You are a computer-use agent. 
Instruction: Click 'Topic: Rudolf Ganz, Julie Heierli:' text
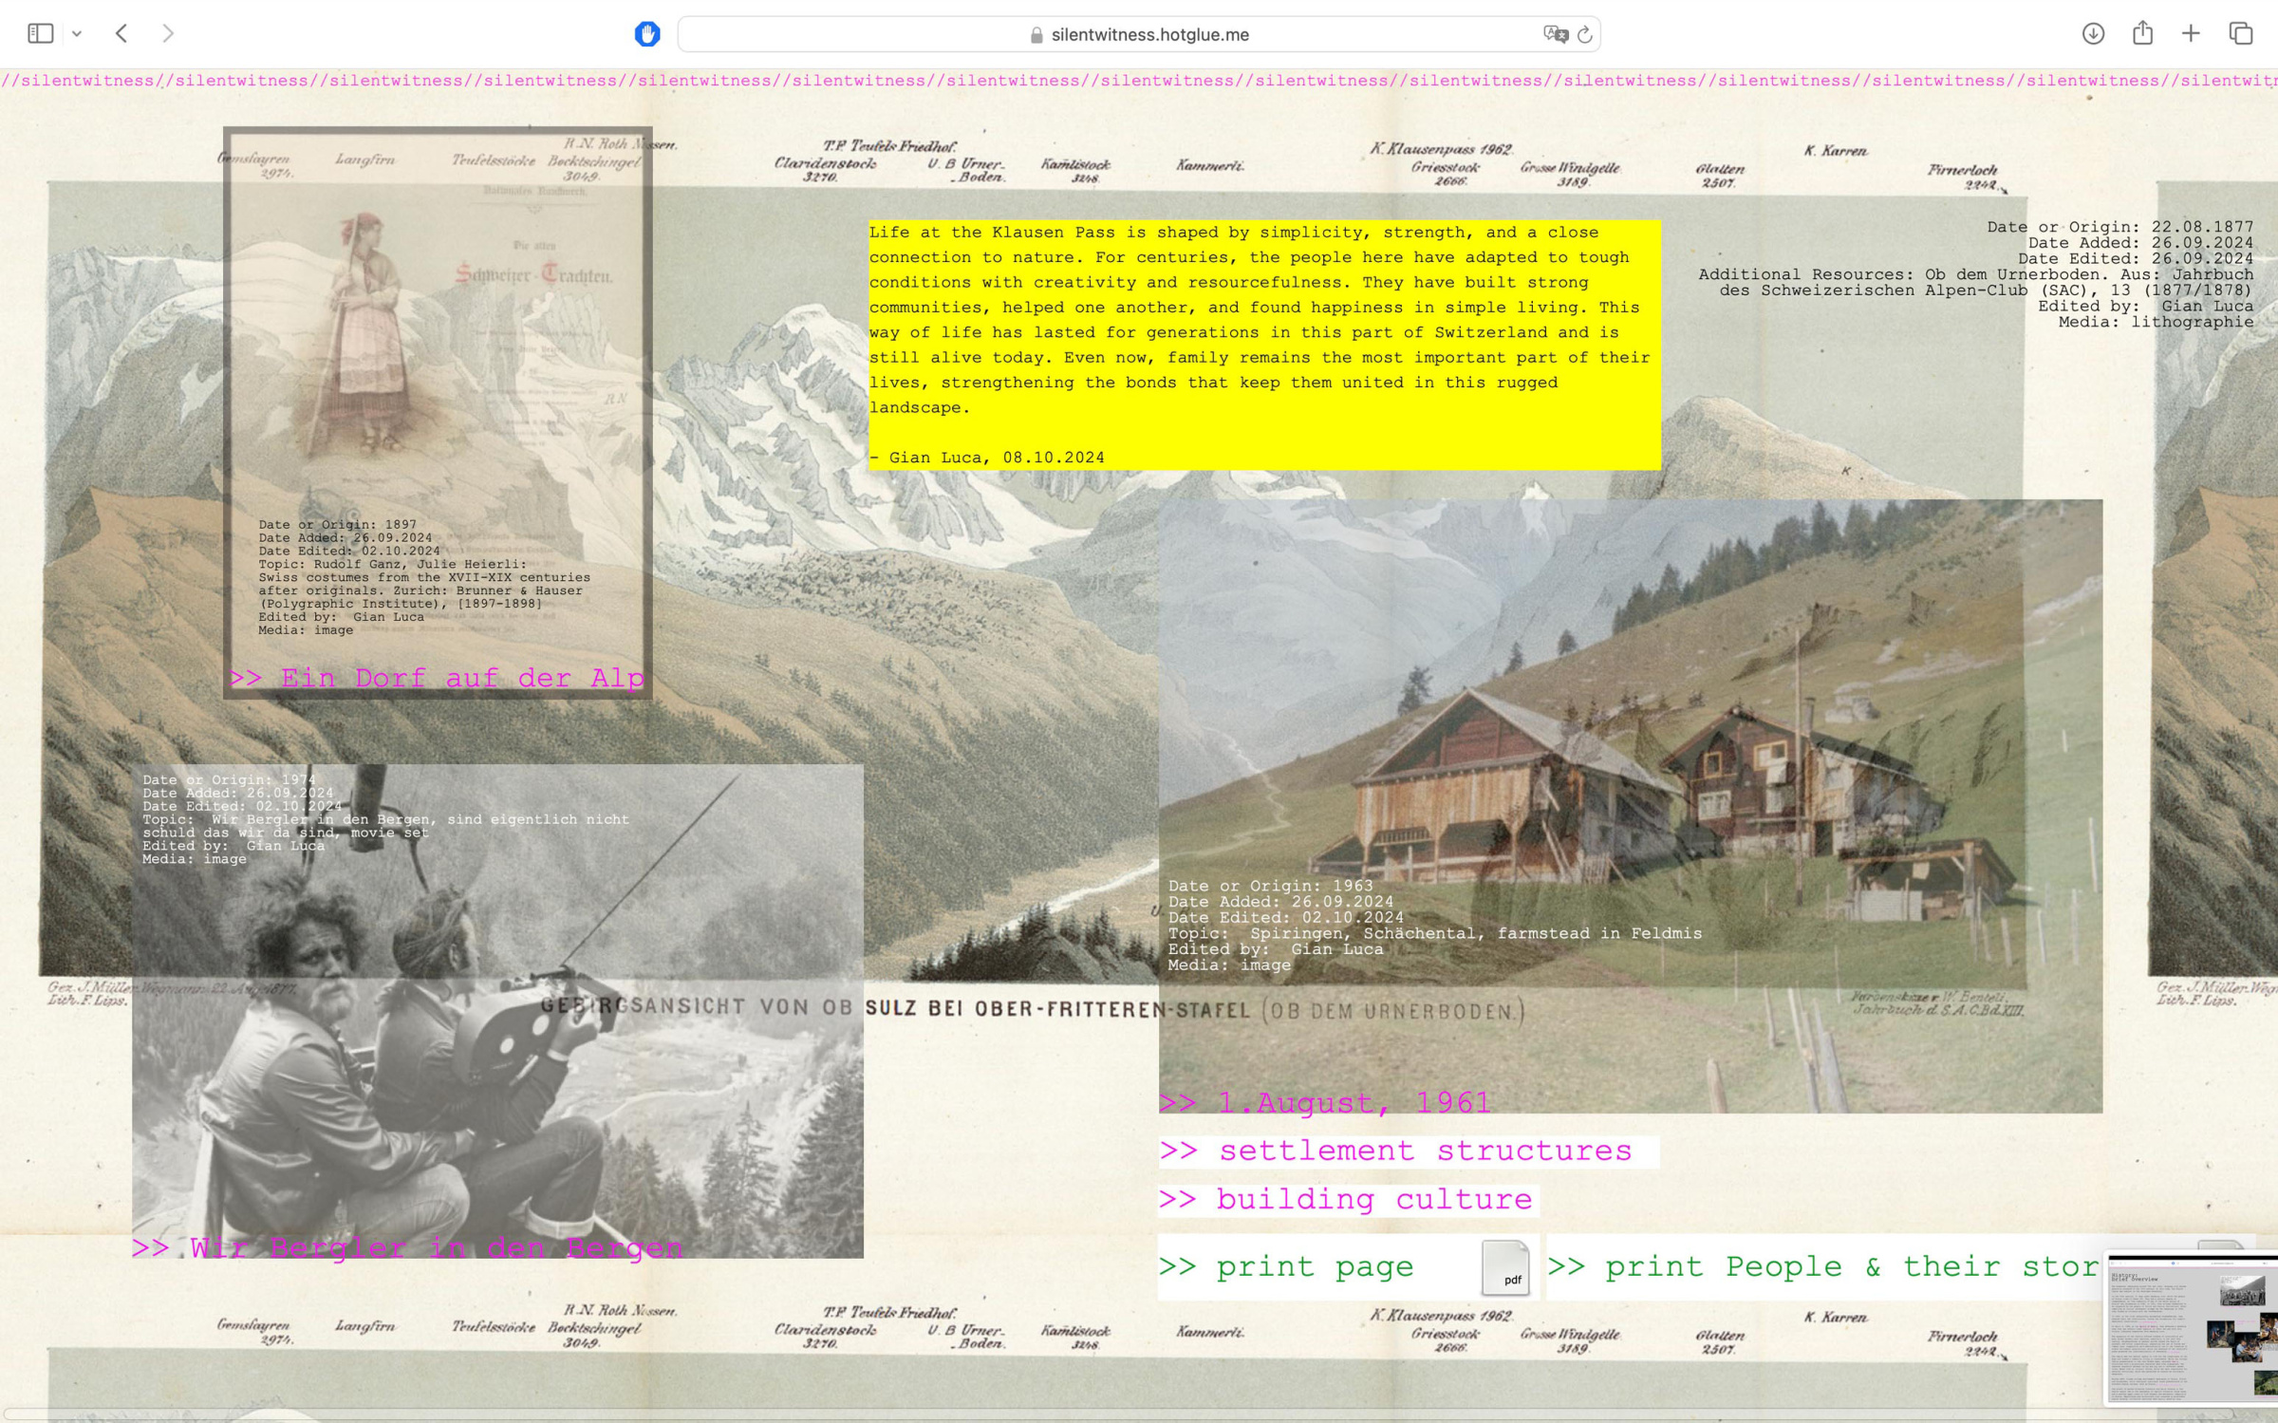(393, 564)
